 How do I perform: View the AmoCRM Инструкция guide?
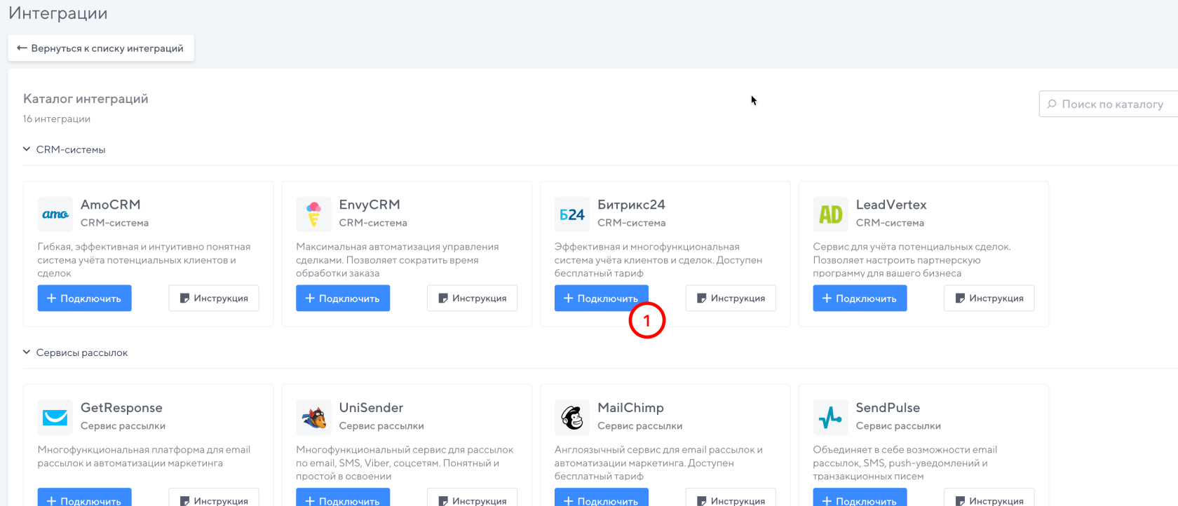pyautogui.click(x=213, y=298)
